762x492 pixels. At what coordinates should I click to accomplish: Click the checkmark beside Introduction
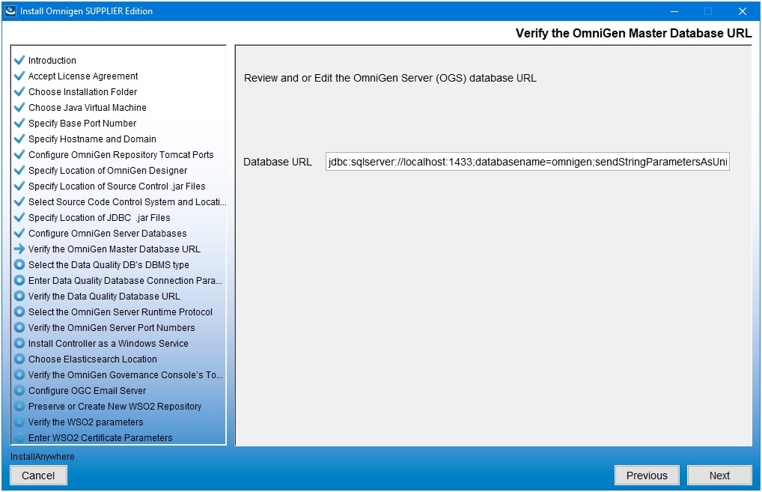pos(19,61)
